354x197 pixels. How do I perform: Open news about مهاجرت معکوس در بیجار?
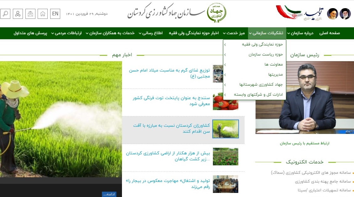point(168,184)
